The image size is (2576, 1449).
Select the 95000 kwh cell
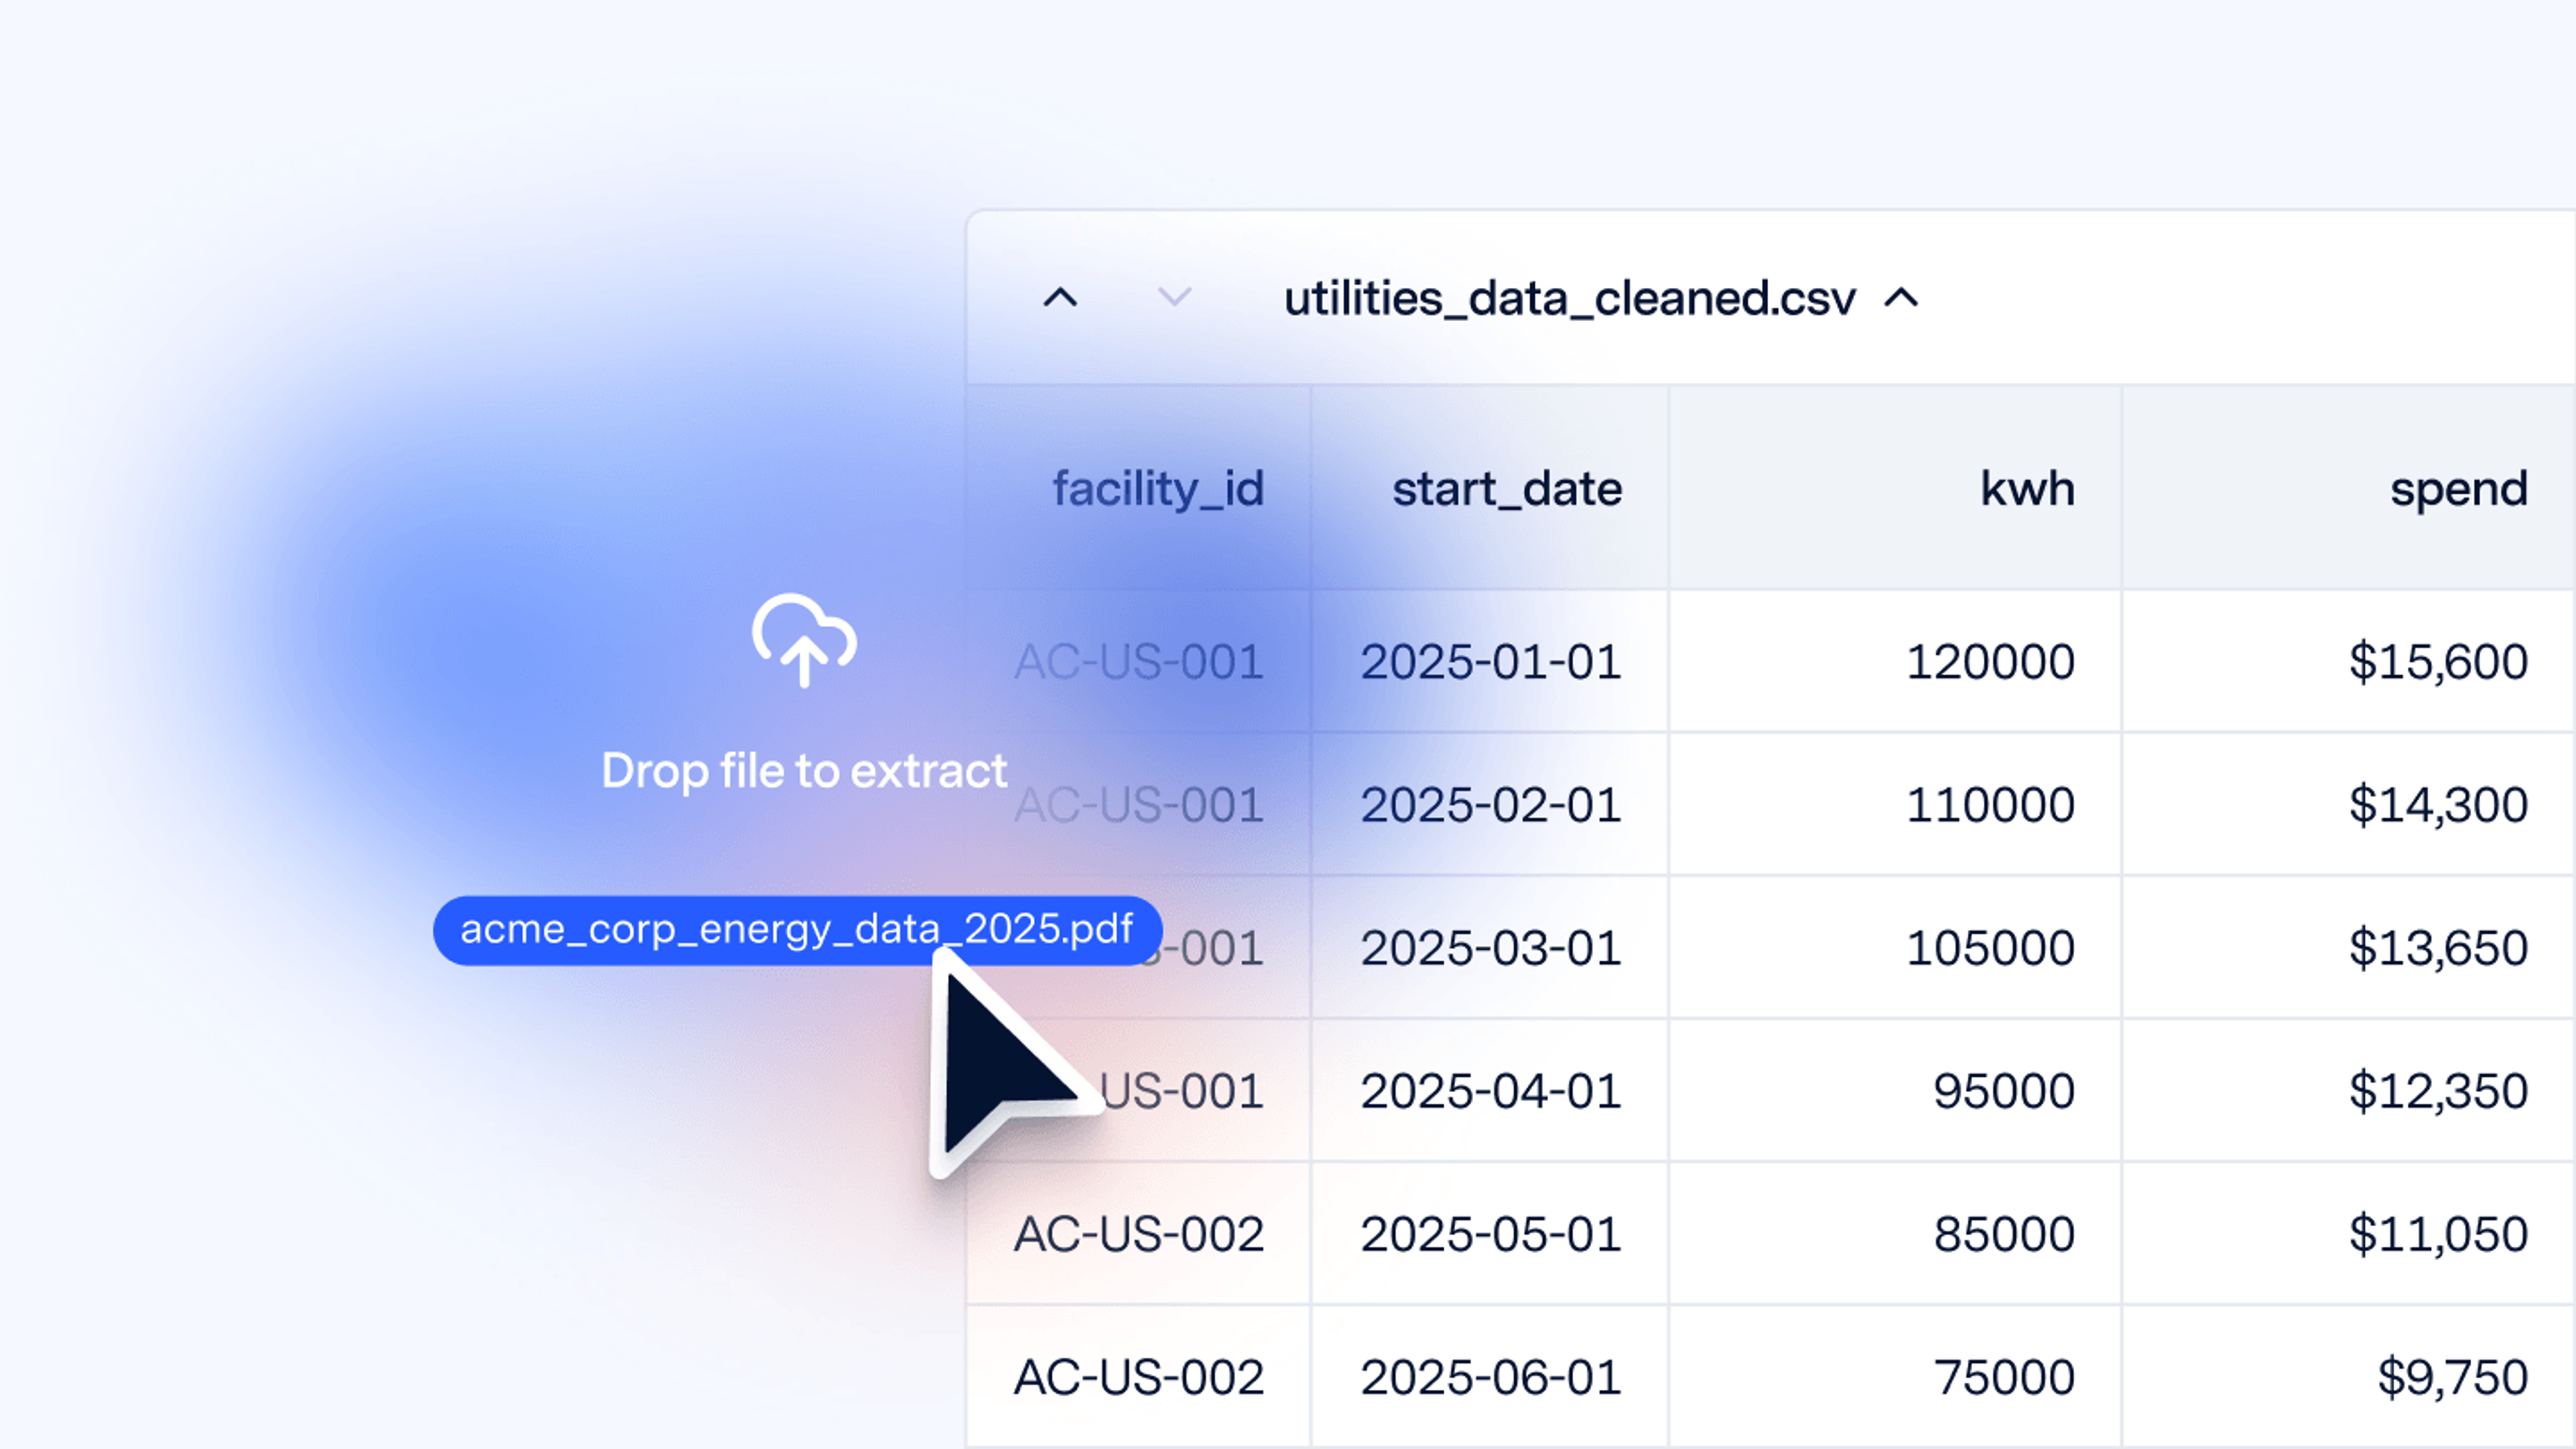coord(1895,1090)
